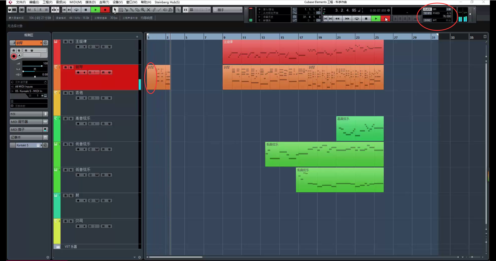Mute the 高音弦乐 track
This screenshot has height=261, width=496.
click(66, 119)
